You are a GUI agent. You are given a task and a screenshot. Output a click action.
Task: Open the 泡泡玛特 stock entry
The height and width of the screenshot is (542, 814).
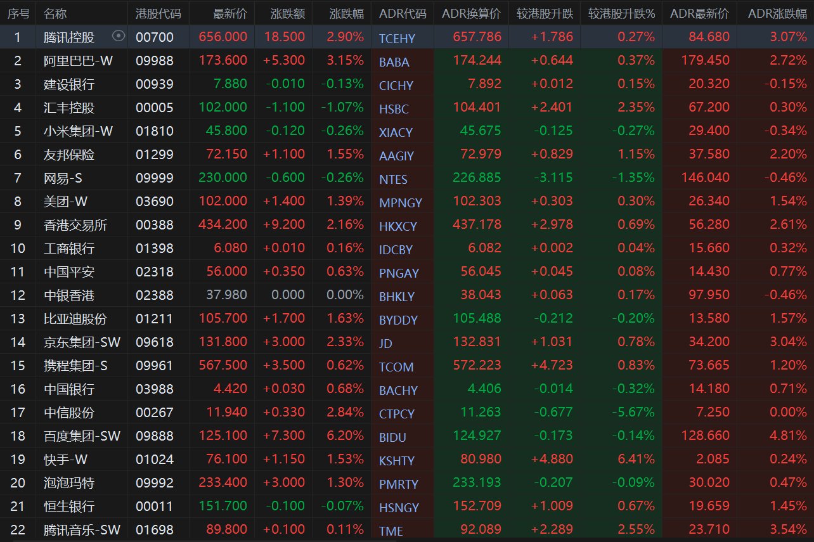[x=69, y=483]
